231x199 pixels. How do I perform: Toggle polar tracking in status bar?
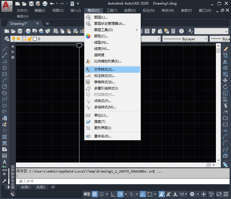click(120, 194)
